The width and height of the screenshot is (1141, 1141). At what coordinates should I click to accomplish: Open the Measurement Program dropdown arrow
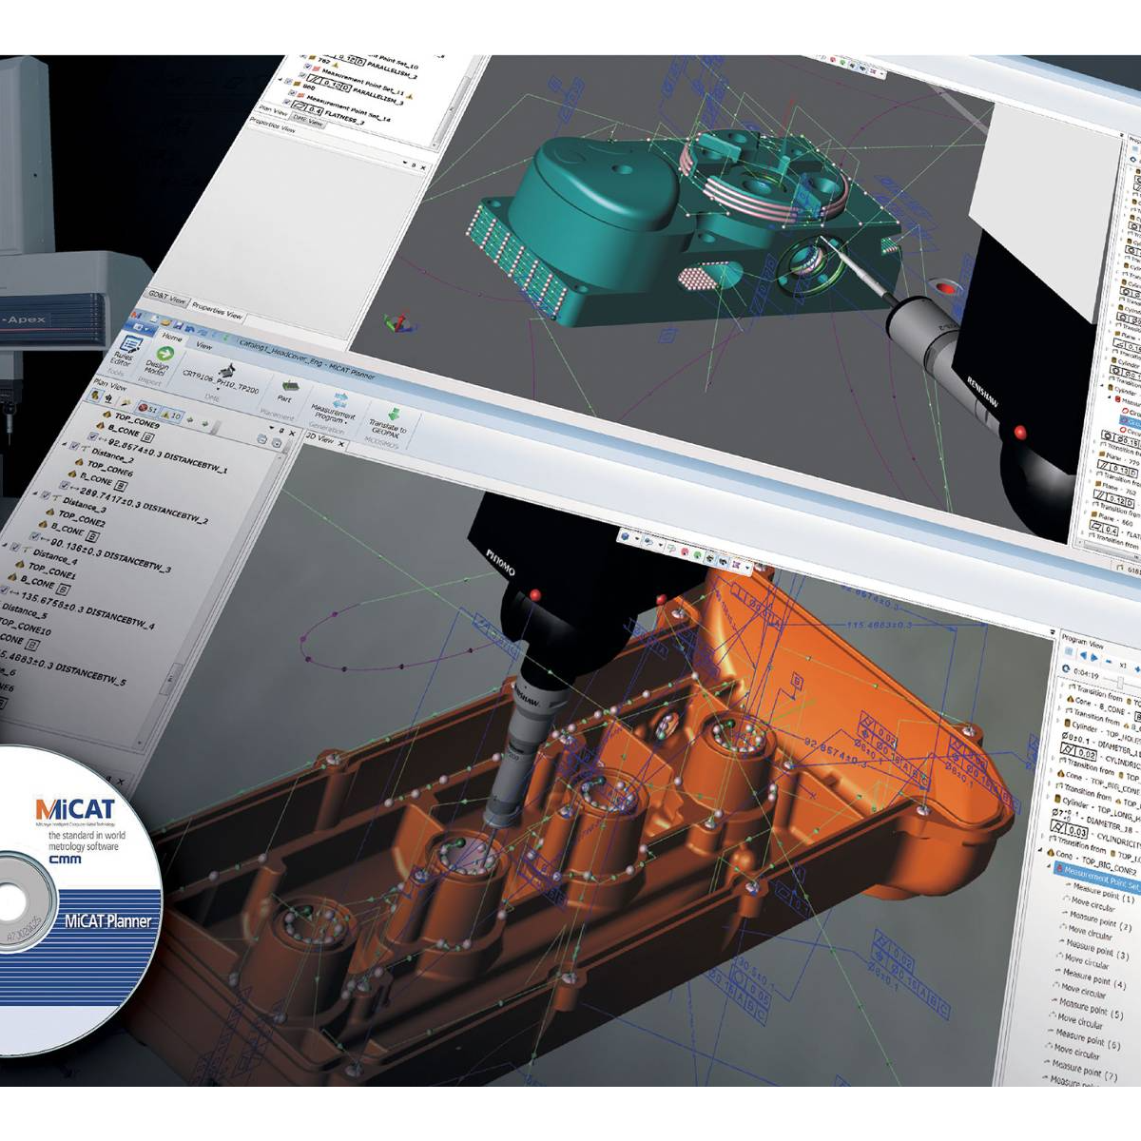[x=347, y=421]
